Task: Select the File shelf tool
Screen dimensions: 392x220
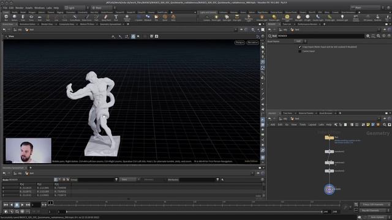Action: [x=156, y=18]
